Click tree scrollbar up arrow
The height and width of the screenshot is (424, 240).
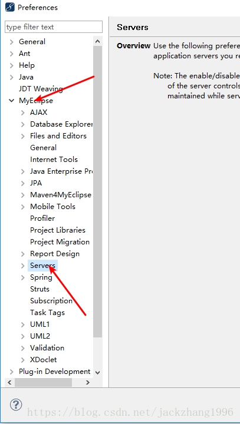[98, 41]
